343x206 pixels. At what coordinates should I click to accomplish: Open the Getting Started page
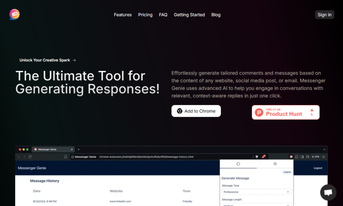(x=189, y=15)
